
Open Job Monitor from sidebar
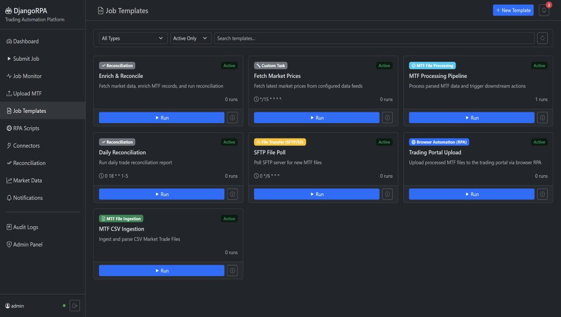[27, 76]
